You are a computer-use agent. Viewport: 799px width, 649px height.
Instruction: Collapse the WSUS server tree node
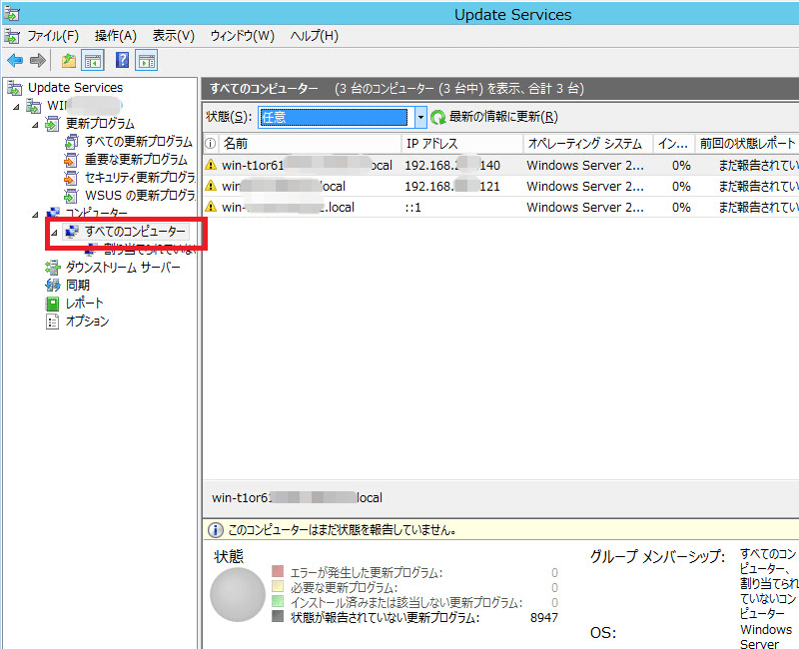pos(16,107)
